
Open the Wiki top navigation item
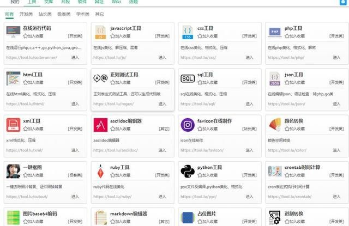click(x=116, y=2)
